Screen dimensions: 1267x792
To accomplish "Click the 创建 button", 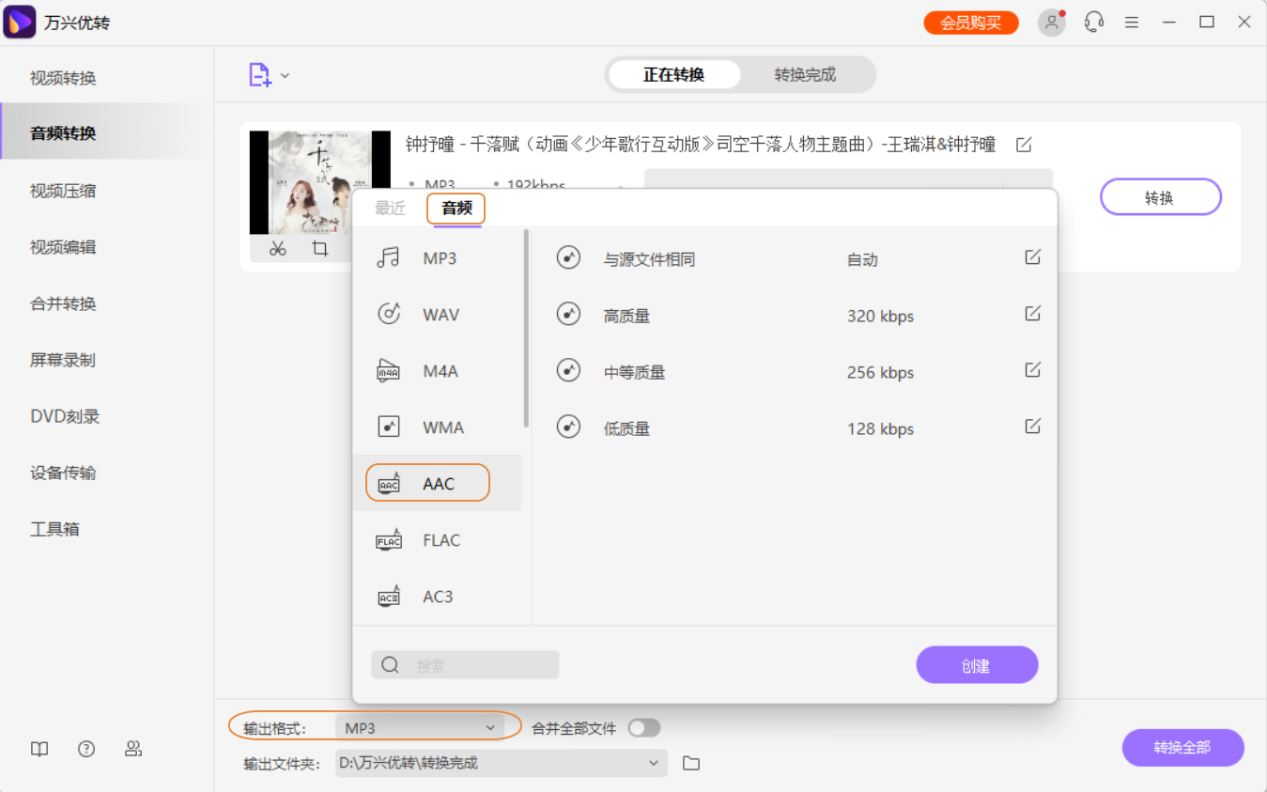I will 977,664.
